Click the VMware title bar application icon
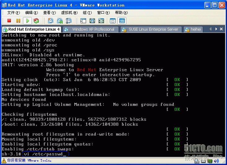The width and height of the screenshot is (227, 165). point(4,5)
